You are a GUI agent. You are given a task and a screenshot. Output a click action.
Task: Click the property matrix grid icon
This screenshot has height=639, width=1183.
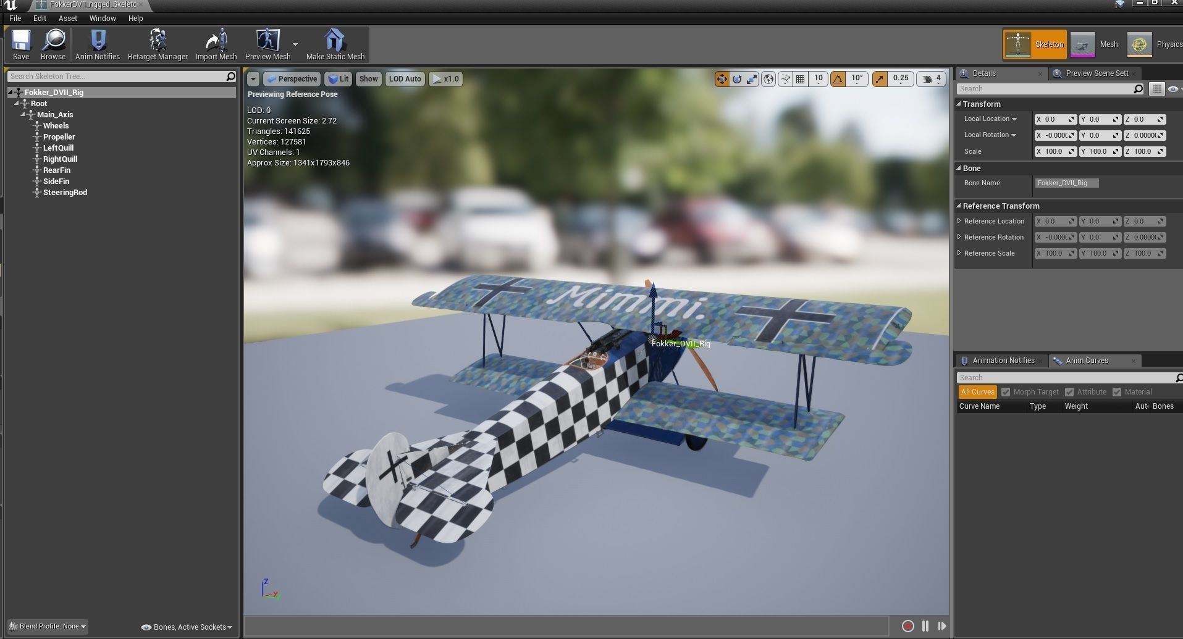[x=1156, y=89]
